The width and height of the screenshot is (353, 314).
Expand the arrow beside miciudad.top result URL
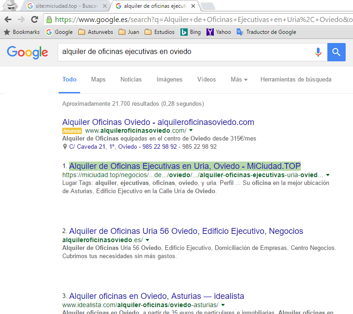(x=328, y=175)
